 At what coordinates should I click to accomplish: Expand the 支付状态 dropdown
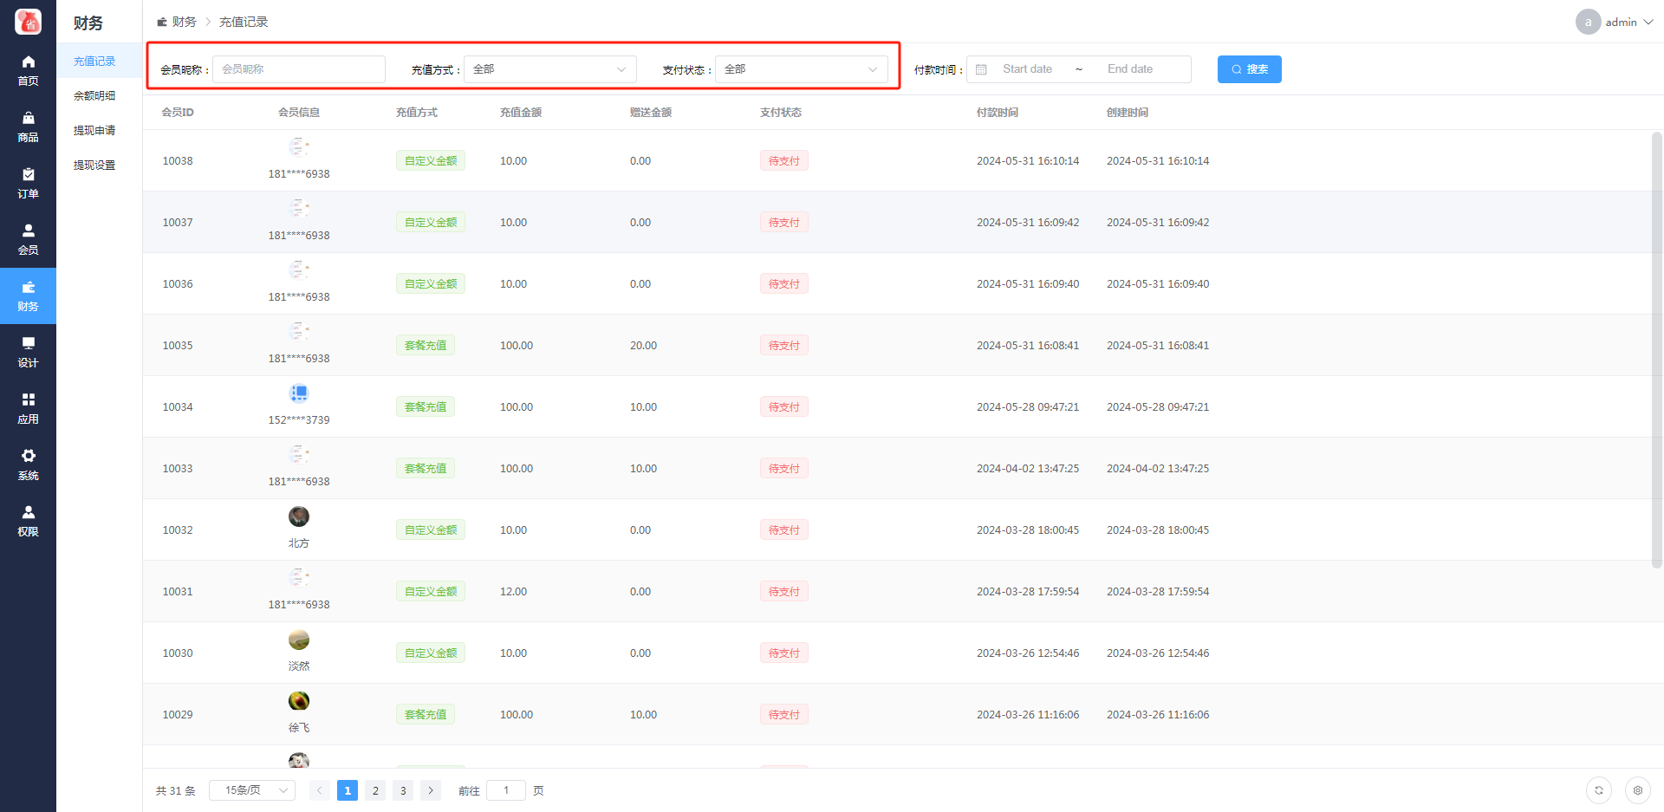[x=801, y=69]
